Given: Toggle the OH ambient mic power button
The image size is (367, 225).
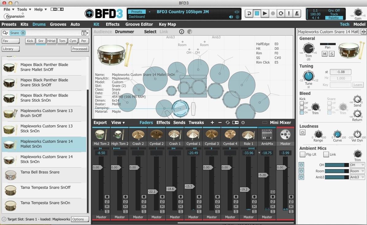Looking at the screenshot, I should (x=301, y=165).
